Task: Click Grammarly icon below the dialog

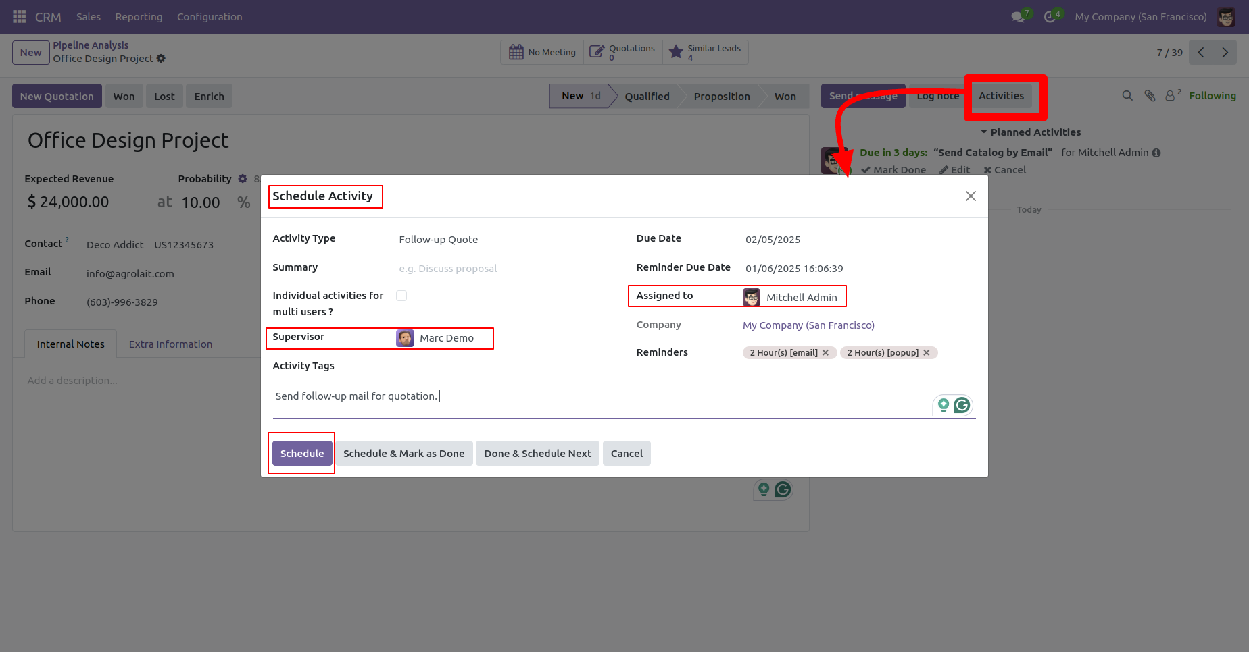Action: [x=783, y=489]
